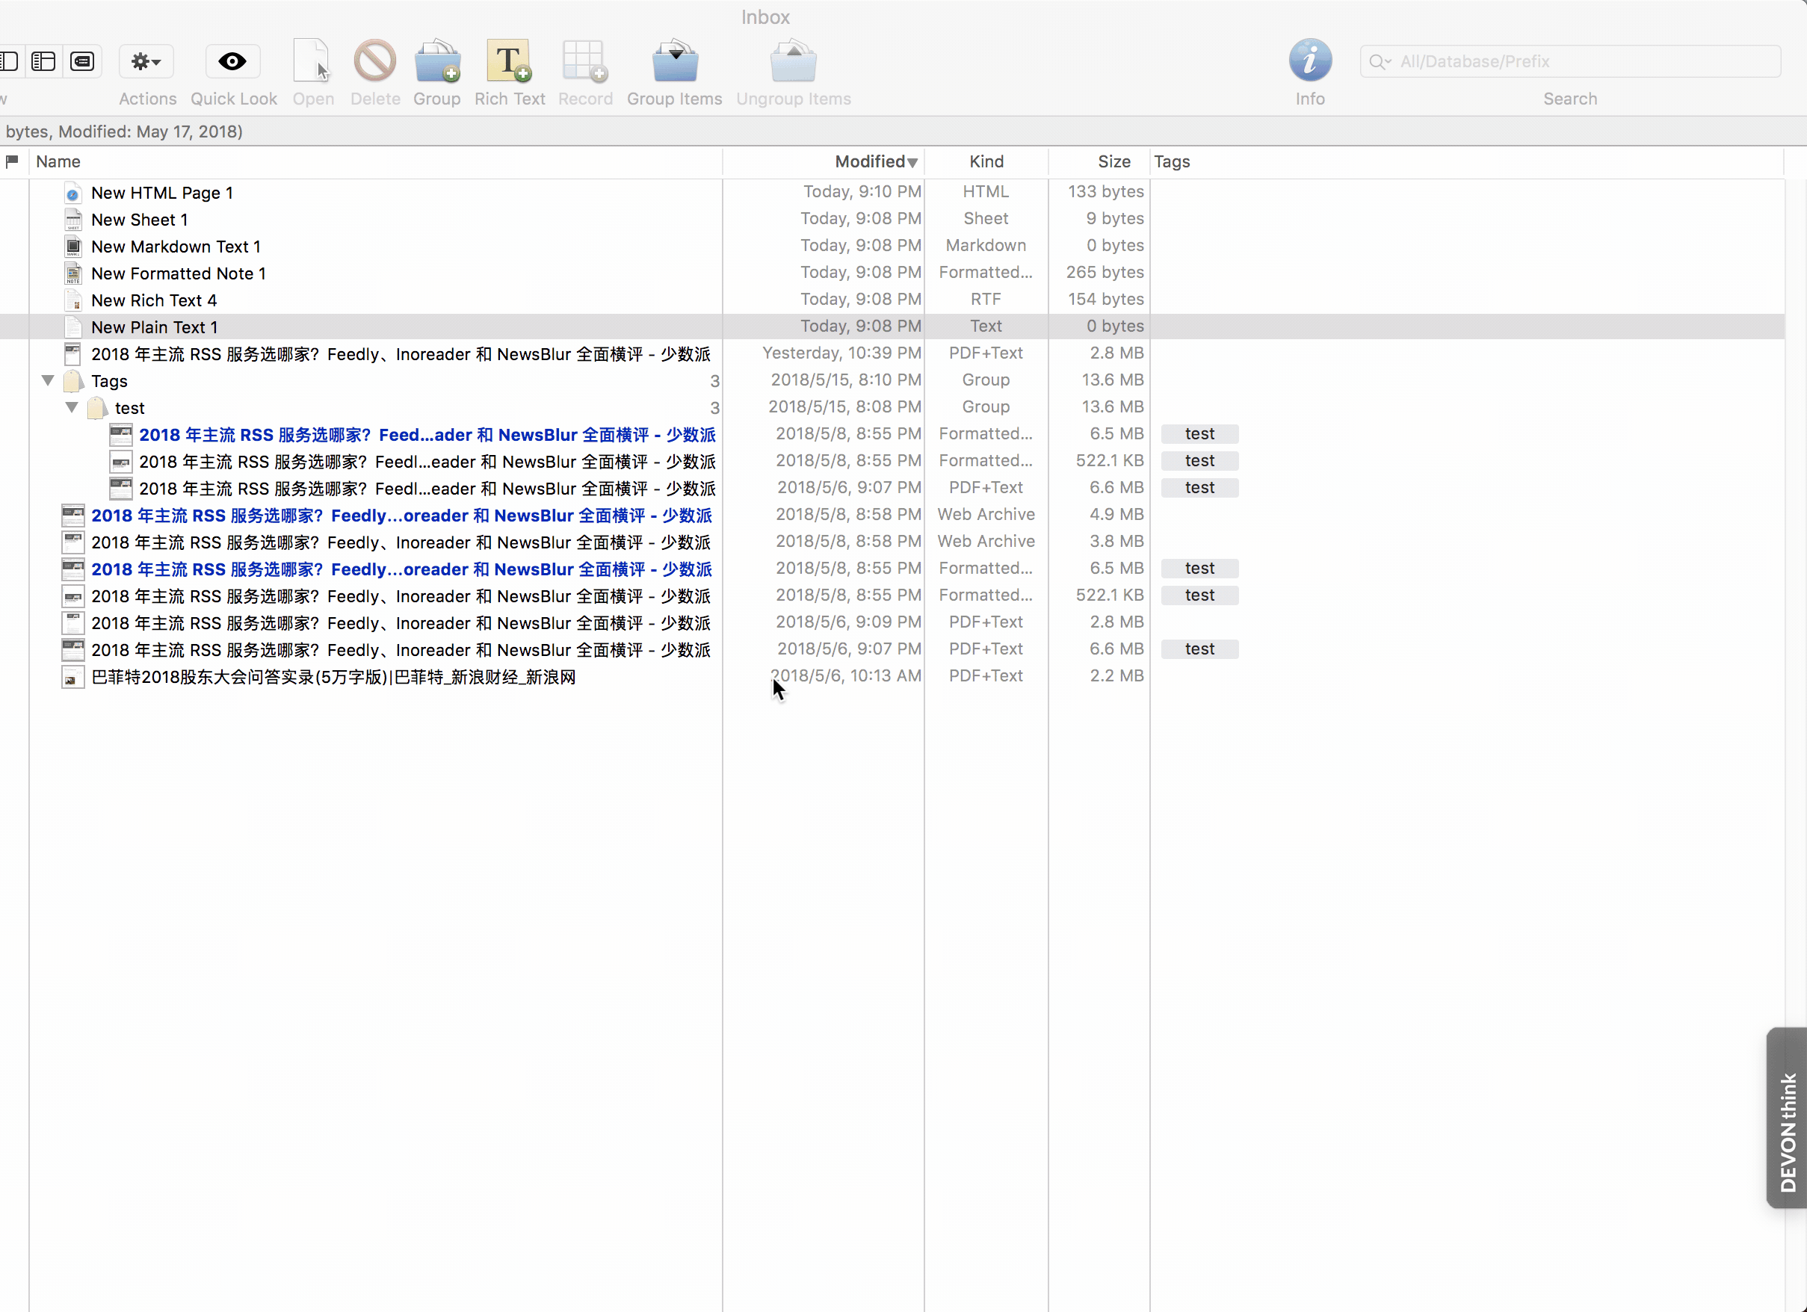This screenshot has height=1312, width=1807.
Task: Click the Group Items toolbar icon
Action: (674, 61)
